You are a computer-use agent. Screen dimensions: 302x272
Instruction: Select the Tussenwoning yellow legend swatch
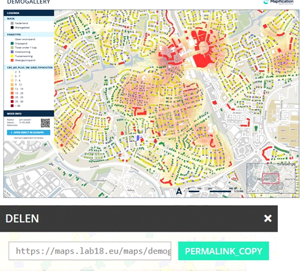coord(12,56)
